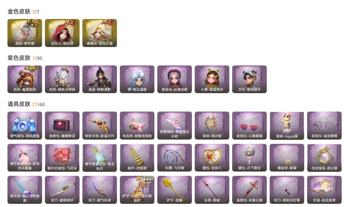
Task: Select the 铲子-龙鳞 golden shovel icon
Action: pyautogui.click(x=174, y=190)
